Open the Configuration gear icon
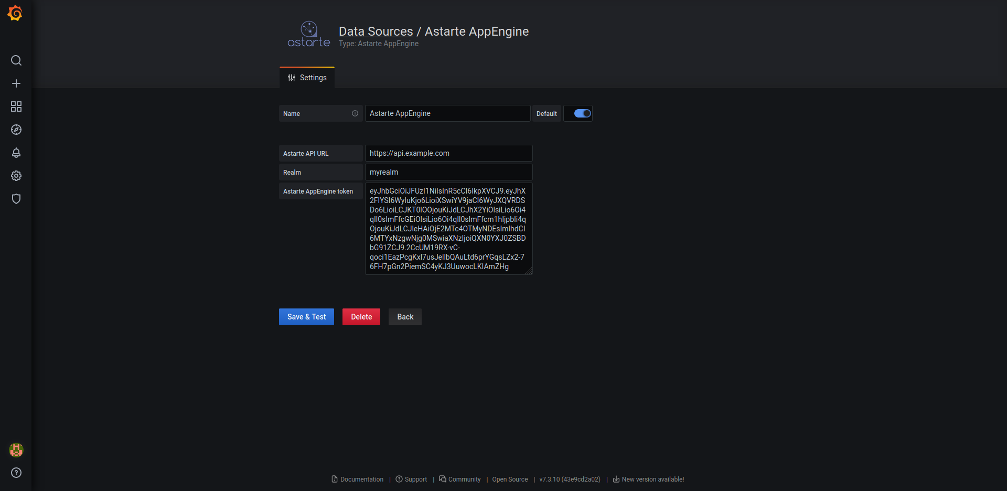The width and height of the screenshot is (1007, 491). (16, 176)
